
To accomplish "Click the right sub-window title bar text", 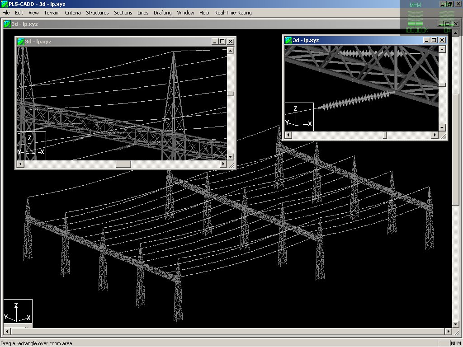I will click(306, 40).
